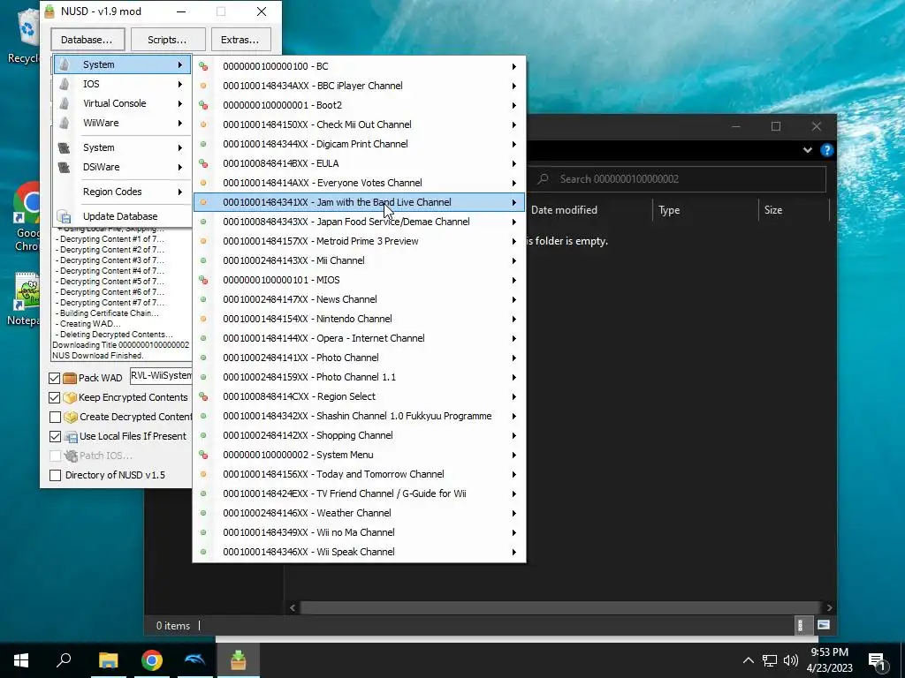Click the Explorer search box
The height and width of the screenshot is (678, 905).
678,179
